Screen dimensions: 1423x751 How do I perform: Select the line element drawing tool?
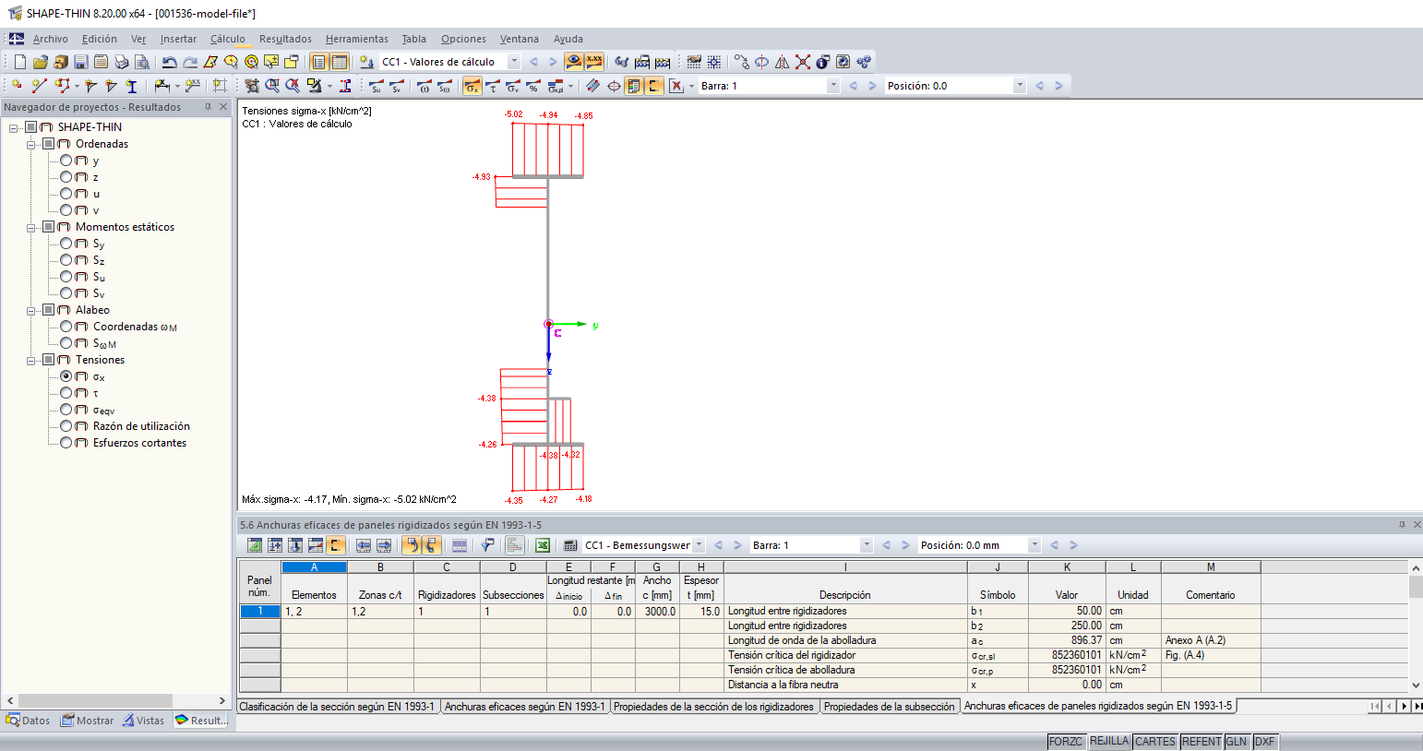click(x=39, y=86)
